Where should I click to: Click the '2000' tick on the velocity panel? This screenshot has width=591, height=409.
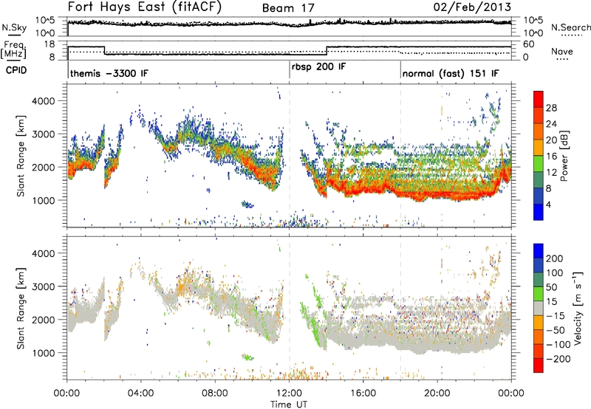coord(43,320)
